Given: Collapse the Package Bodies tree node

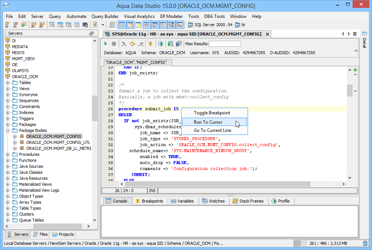Looking at the screenshot, I should tap(7, 130).
